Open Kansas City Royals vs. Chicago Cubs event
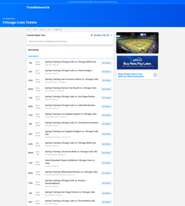Image resolution: width=185 pixels, height=206 pixels. click(71, 88)
